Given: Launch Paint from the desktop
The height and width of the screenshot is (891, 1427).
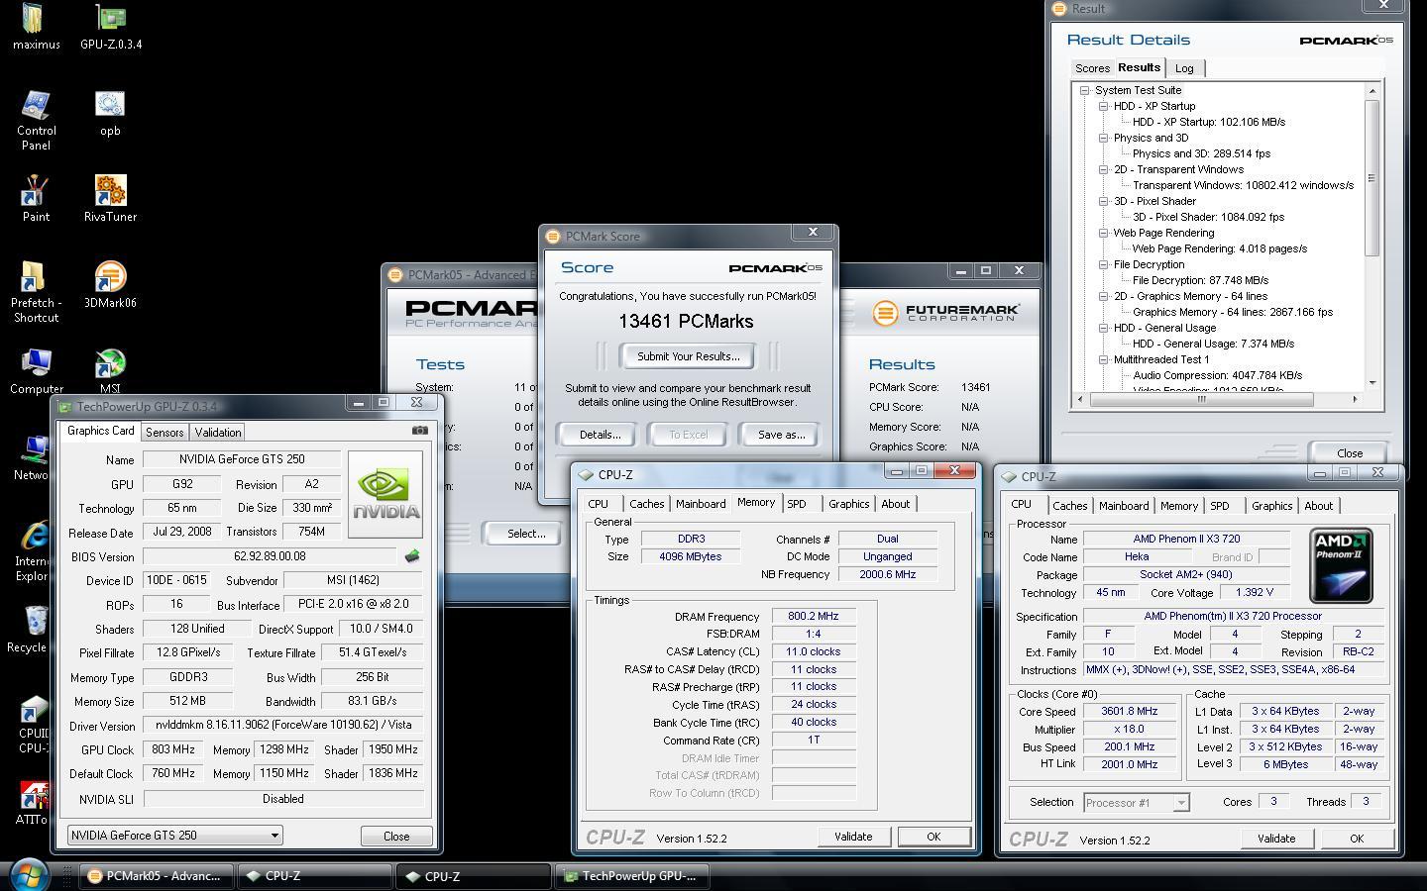Looking at the screenshot, I should tap(36, 199).
